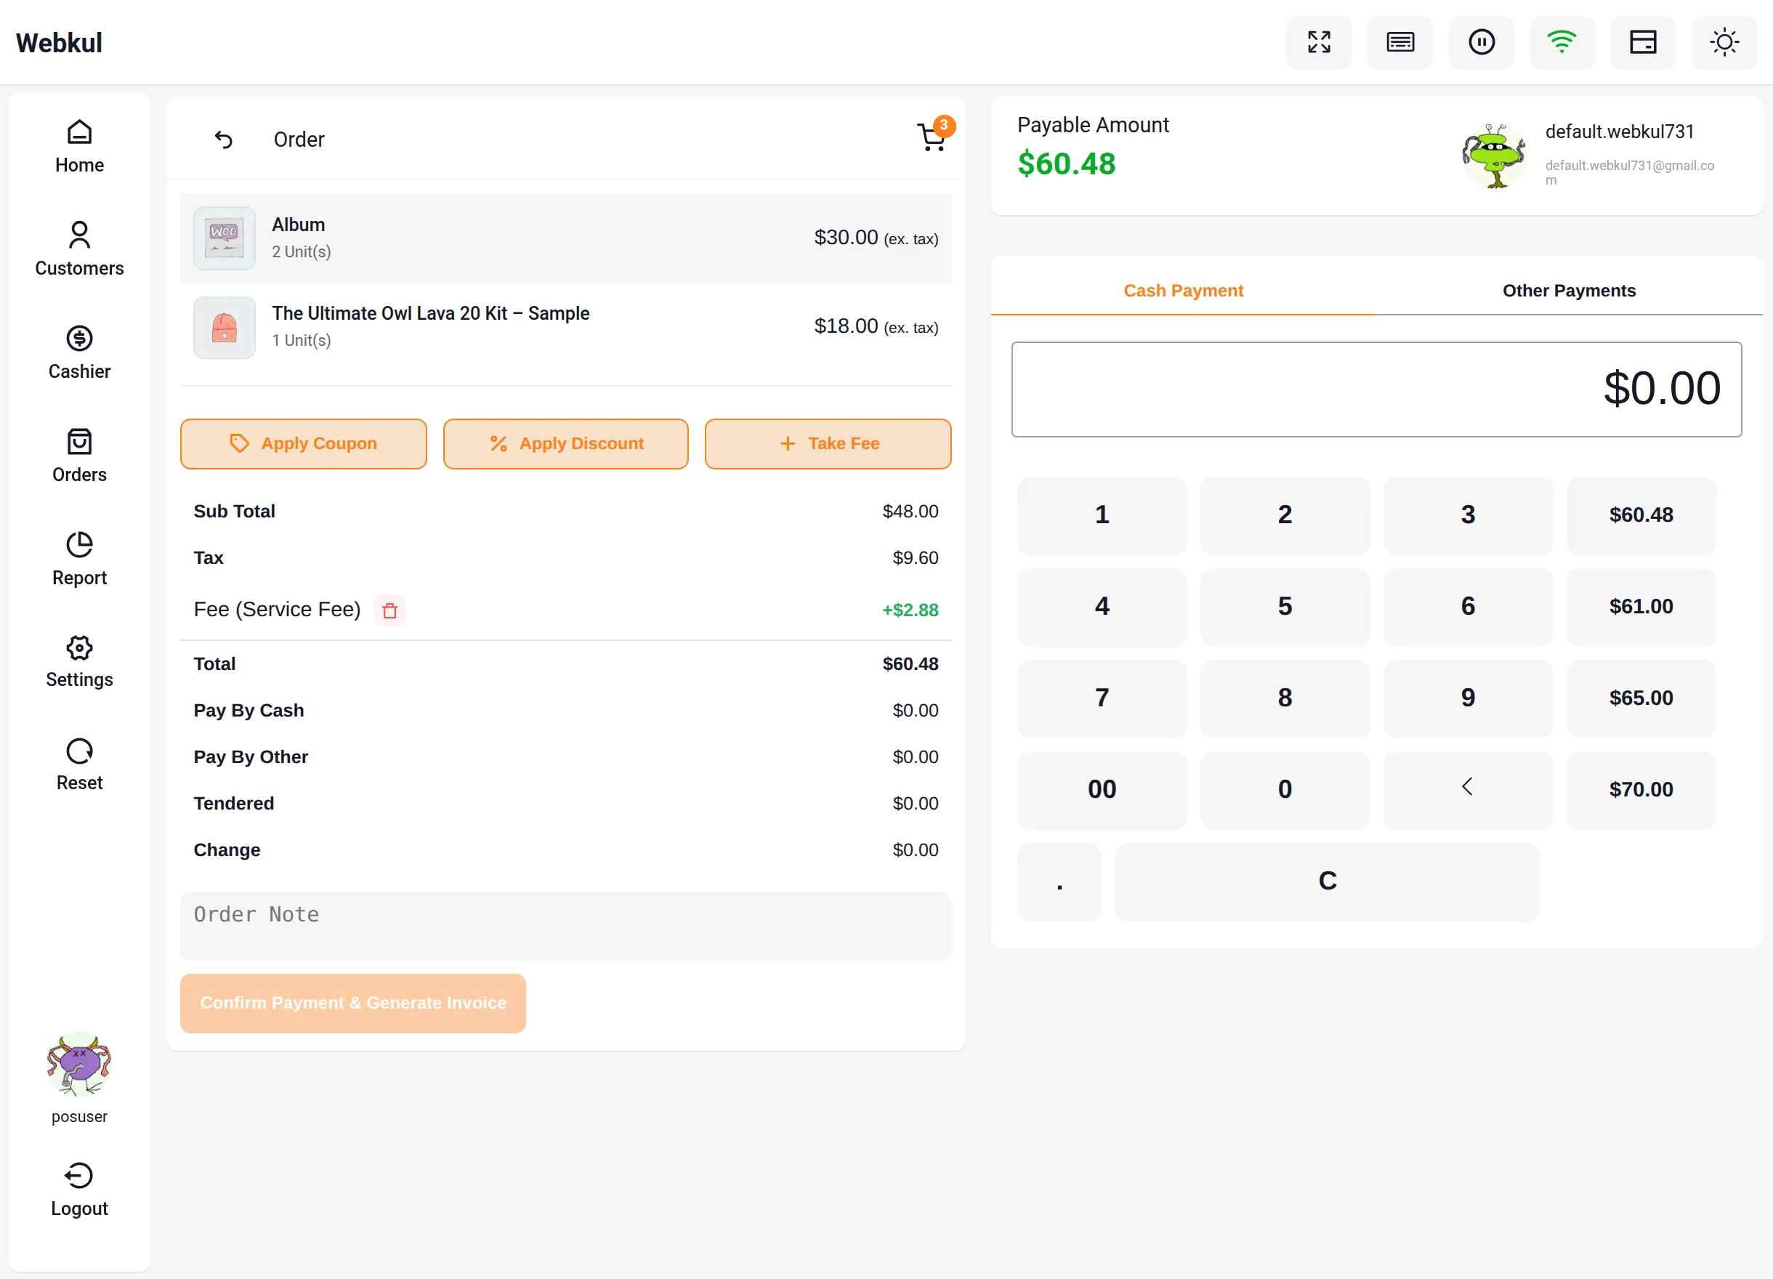The height and width of the screenshot is (1279, 1773).
Task: Open the keyboard shortcuts icon
Action: 1400,42
